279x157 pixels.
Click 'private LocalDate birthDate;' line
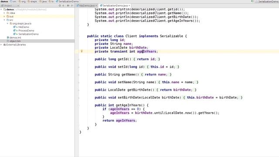click(x=121, y=48)
